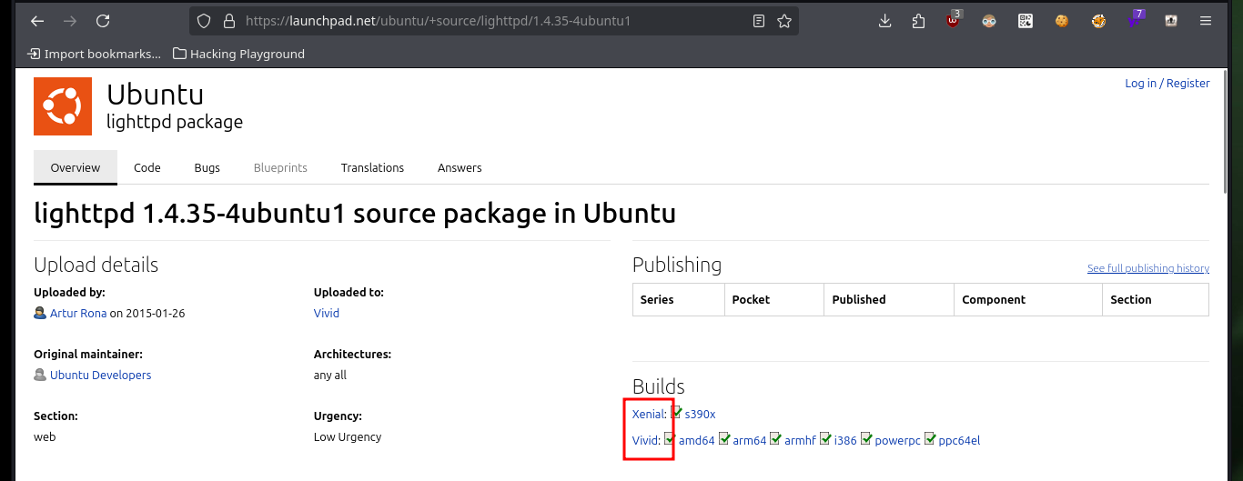The image size is (1243, 481).
Task: Open the i386 build link
Action: [846, 440]
